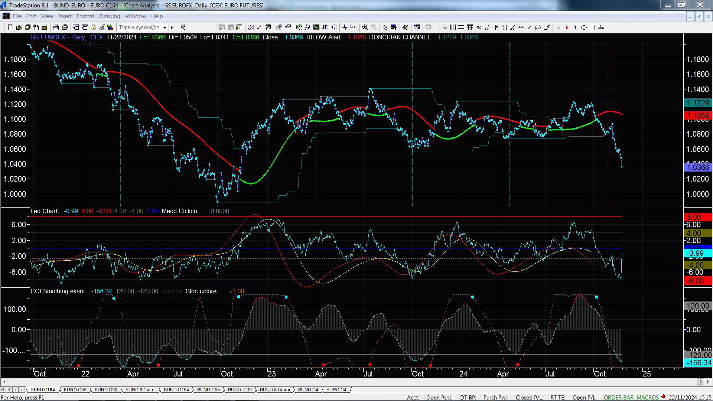Click the 1.1058 red price label
Viewport: 713px width, 401px height.
tap(698, 115)
